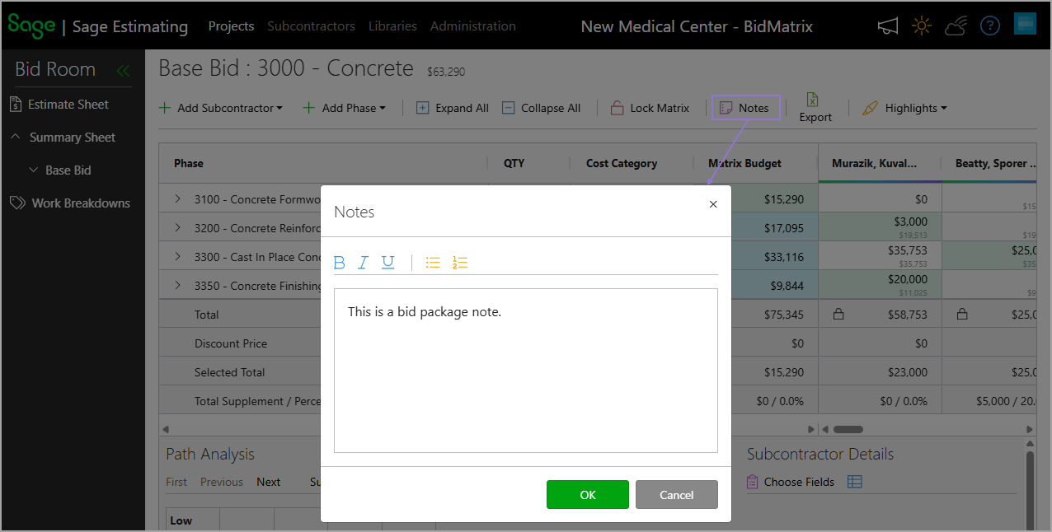Click the announcements megaphone icon
Viewport: 1052px width, 532px height.
pyautogui.click(x=887, y=26)
